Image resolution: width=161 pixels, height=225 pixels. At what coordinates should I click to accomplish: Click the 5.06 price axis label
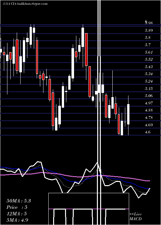149,96
